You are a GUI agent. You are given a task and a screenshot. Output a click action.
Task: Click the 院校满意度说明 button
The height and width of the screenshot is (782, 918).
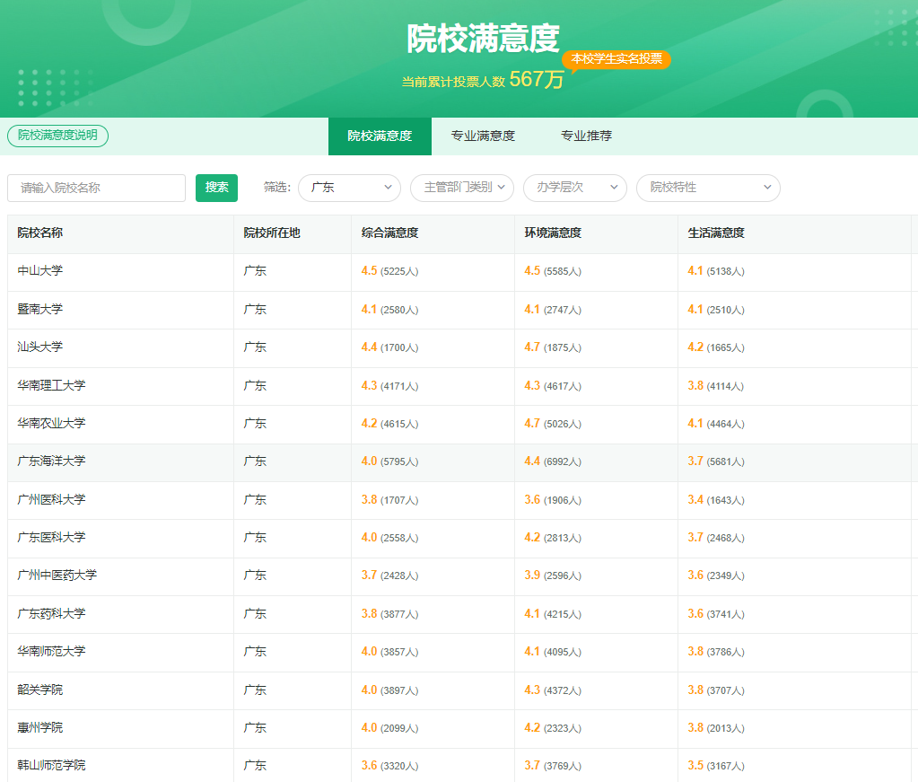click(57, 136)
